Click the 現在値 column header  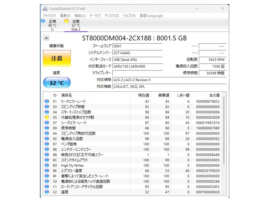pyautogui.click(x=140, y=95)
